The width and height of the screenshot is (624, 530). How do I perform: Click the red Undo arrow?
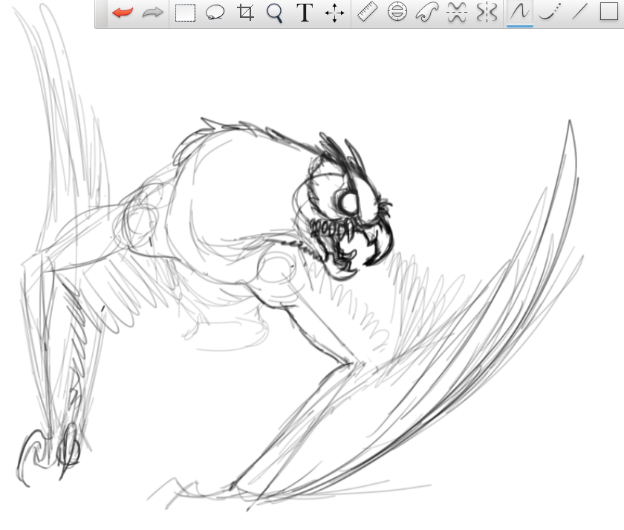(x=123, y=13)
